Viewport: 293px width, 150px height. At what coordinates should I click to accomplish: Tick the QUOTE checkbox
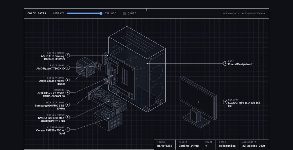[x=124, y=13]
